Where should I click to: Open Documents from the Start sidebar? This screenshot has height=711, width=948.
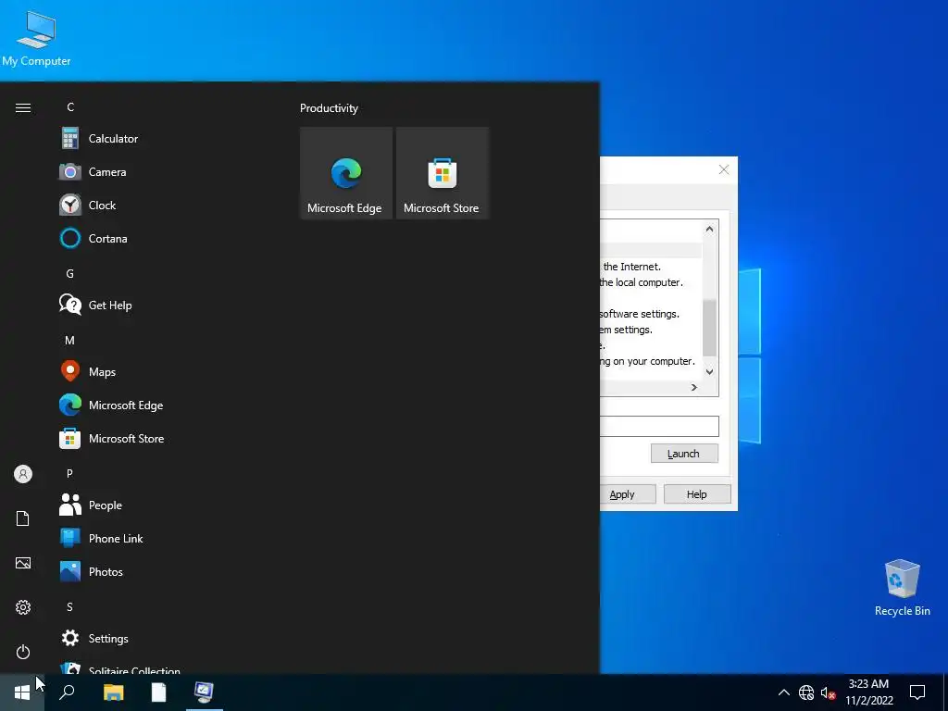click(23, 518)
